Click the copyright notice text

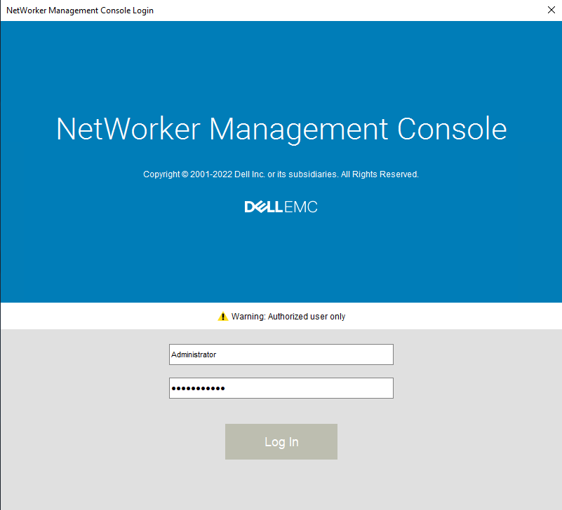click(281, 174)
